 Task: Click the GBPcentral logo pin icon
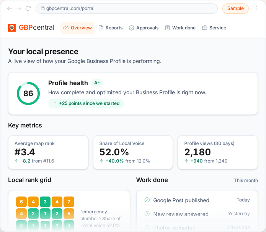[x=12, y=28]
